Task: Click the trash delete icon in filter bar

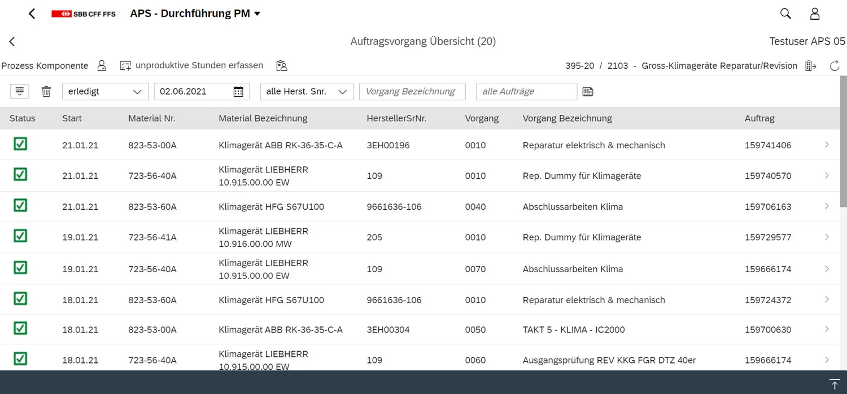Action: 46,91
